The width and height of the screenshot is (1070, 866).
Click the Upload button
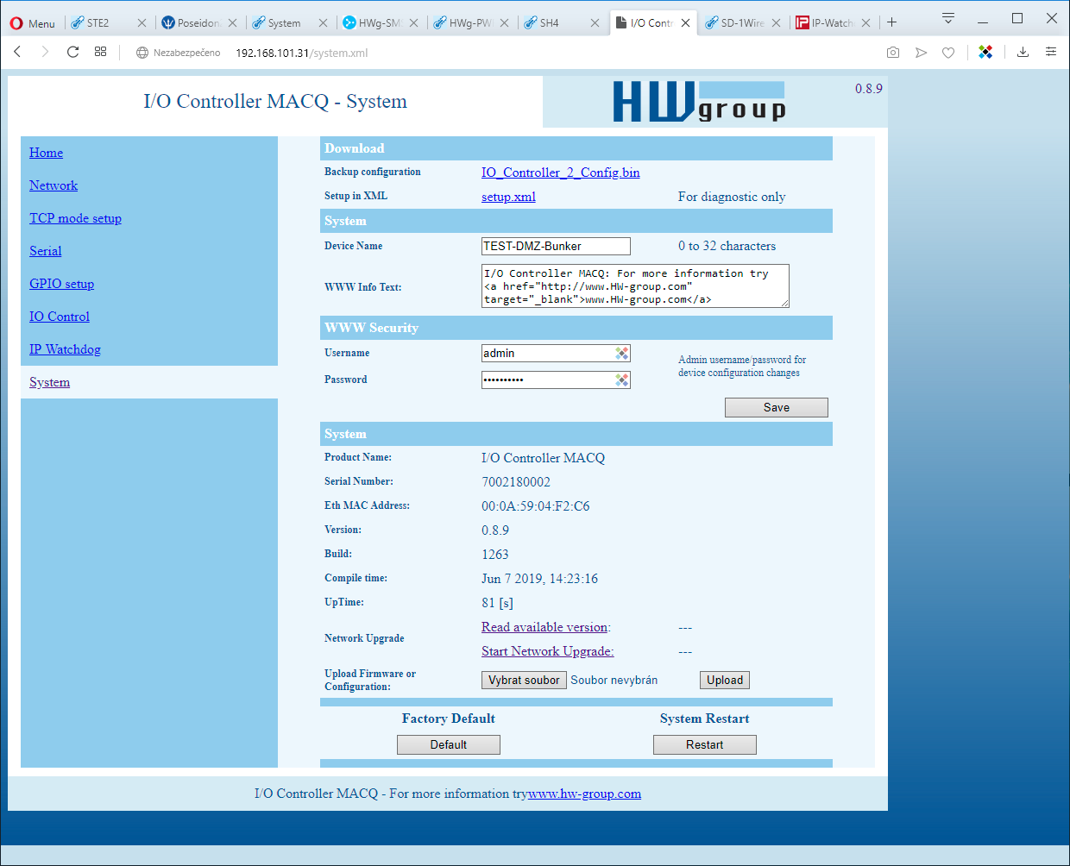pos(725,680)
